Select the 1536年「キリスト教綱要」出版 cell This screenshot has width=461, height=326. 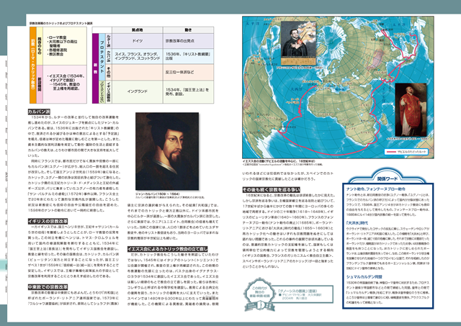coord(188,56)
